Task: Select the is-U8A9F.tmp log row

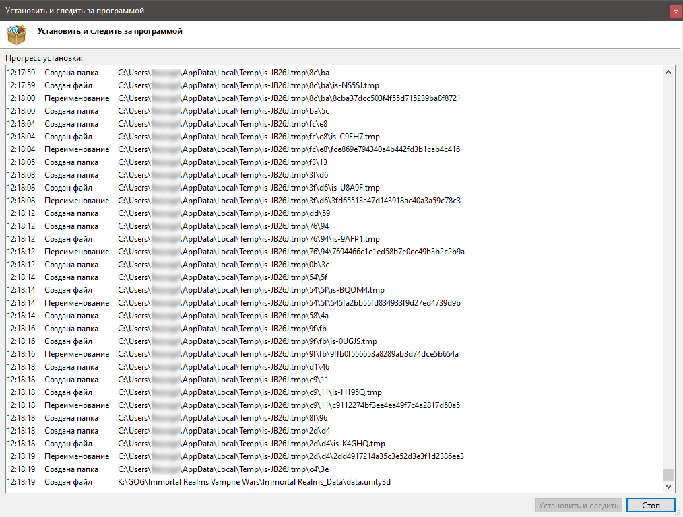Action: coord(249,188)
